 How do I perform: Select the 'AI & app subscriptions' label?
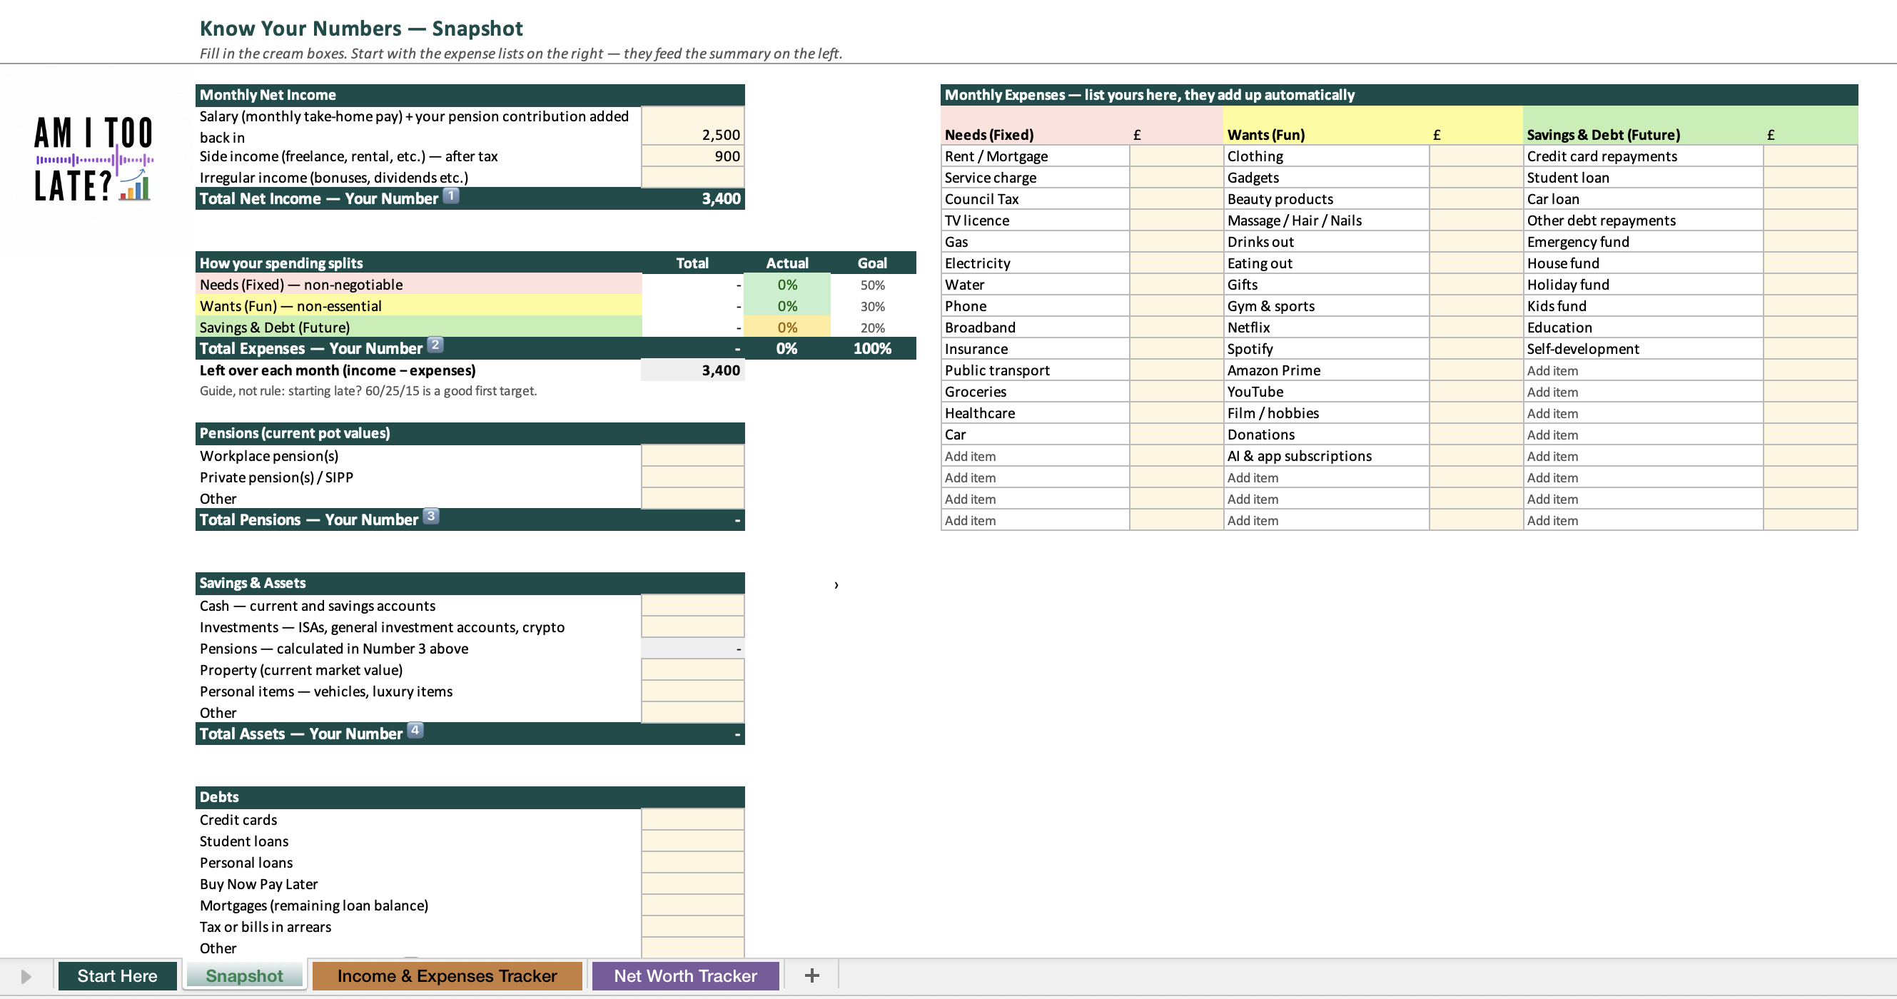(1299, 456)
